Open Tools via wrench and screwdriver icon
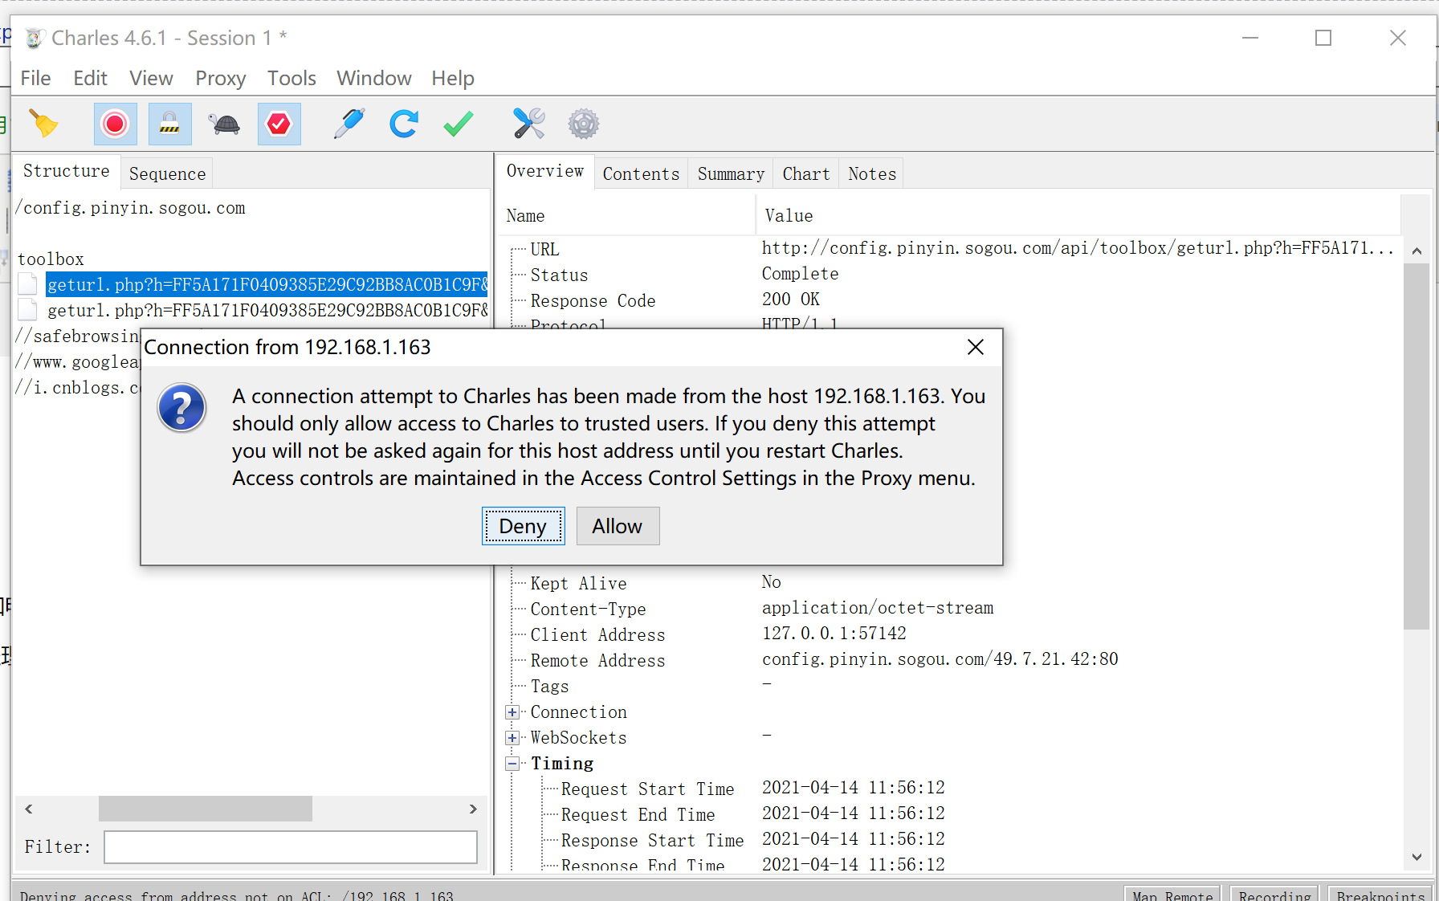This screenshot has height=901, width=1439. [528, 124]
